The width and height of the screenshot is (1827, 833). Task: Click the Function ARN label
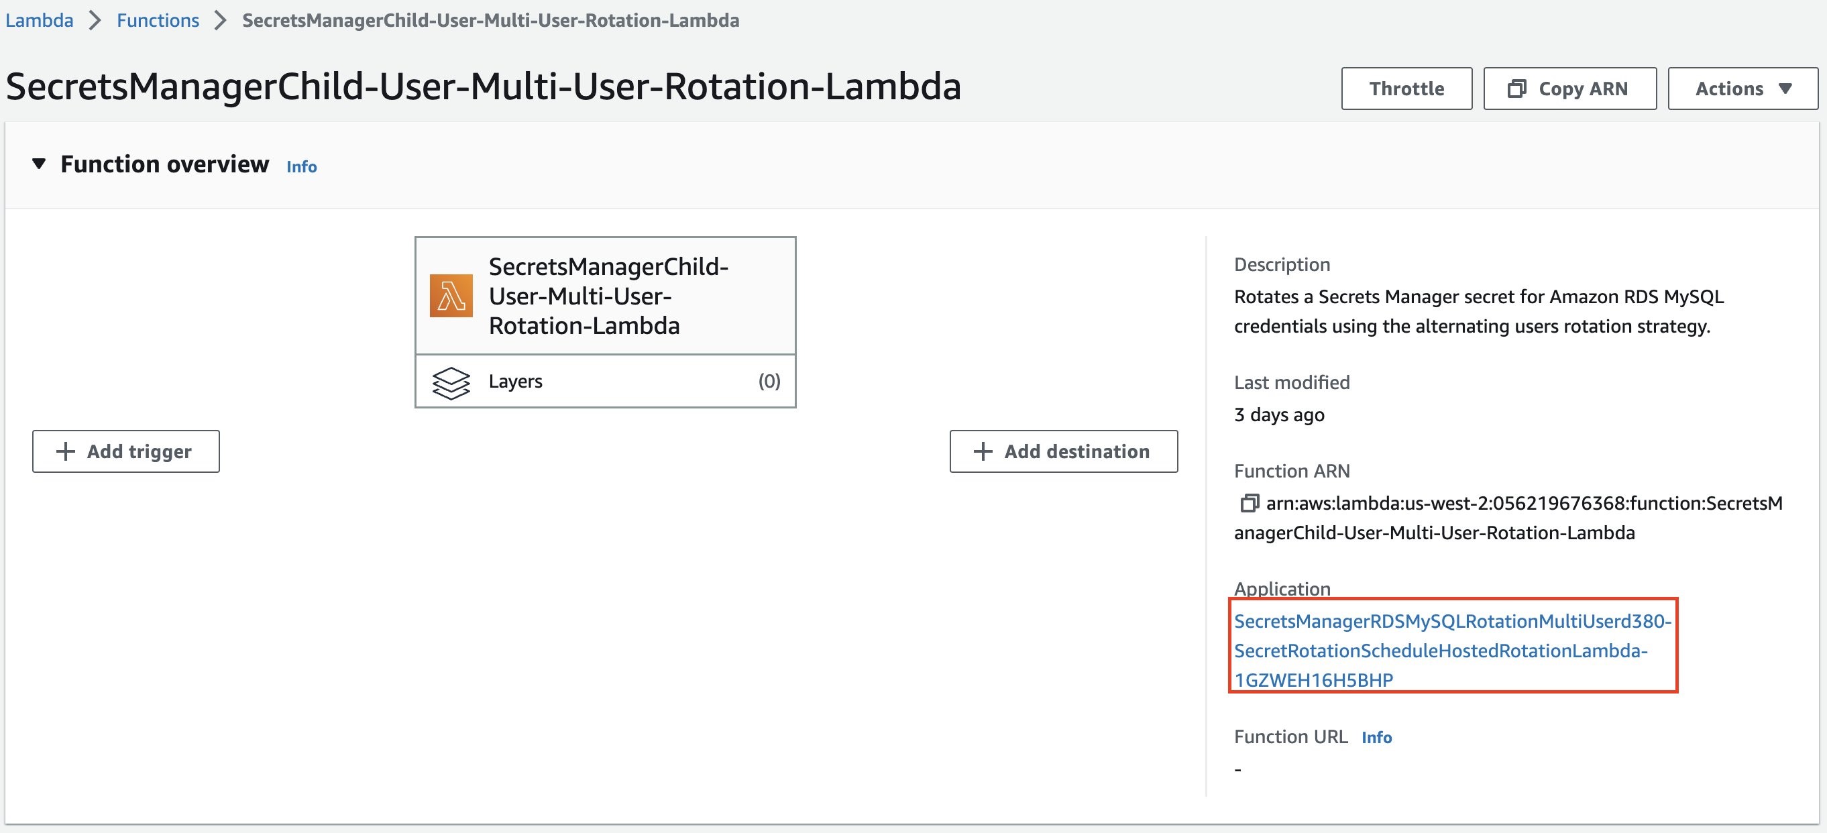click(1292, 471)
